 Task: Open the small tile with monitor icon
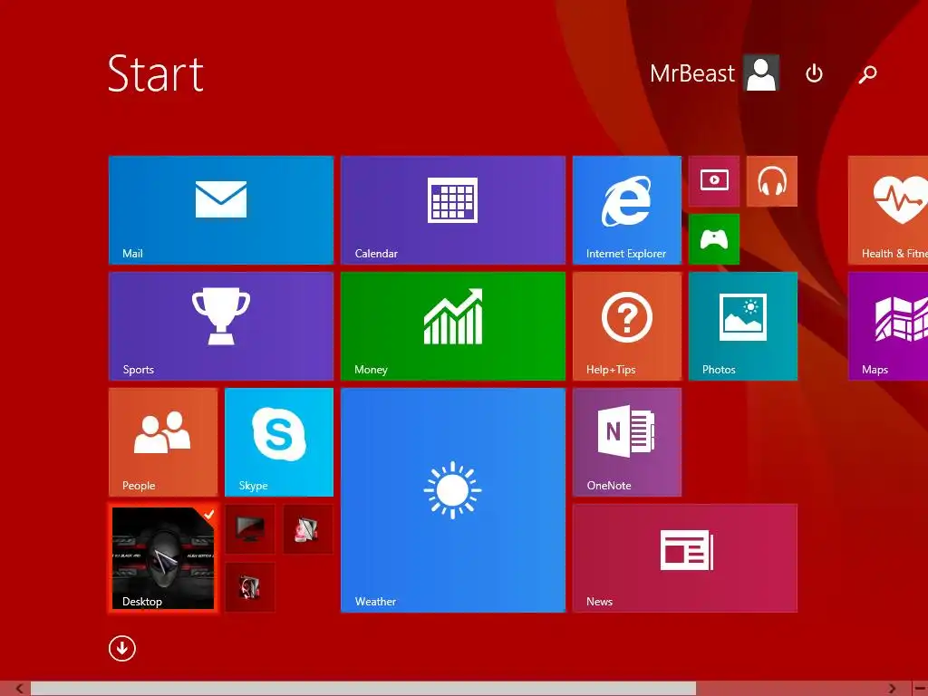point(250,529)
